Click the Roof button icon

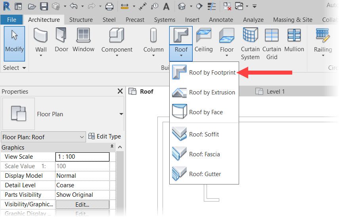tap(181, 35)
